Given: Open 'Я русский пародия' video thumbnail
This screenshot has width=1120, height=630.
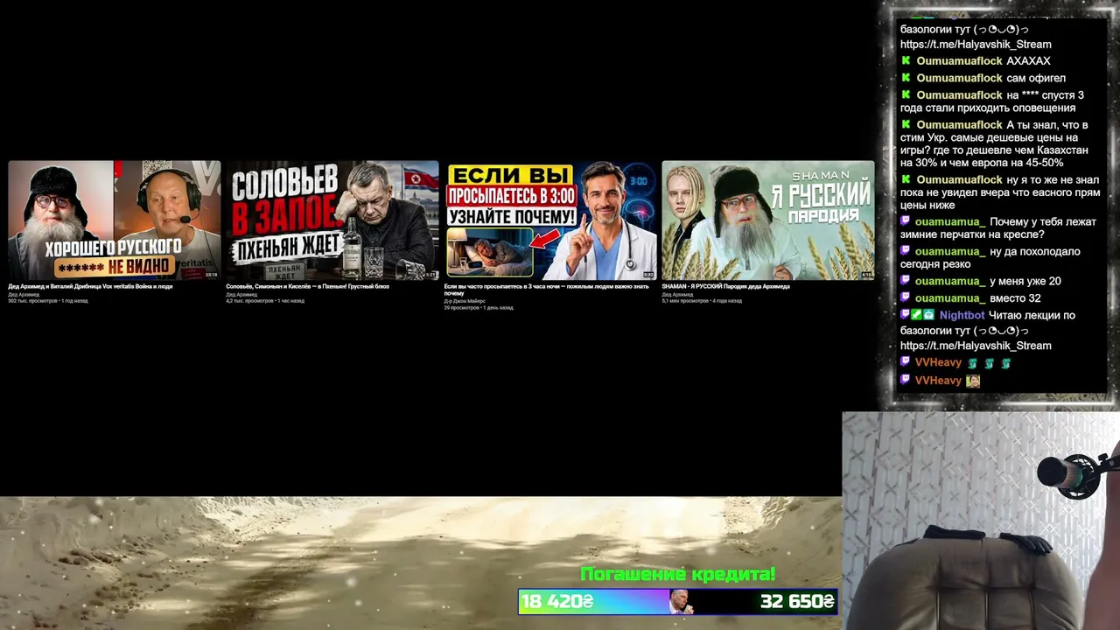Looking at the screenshot, I should click(x=768, y=220).
